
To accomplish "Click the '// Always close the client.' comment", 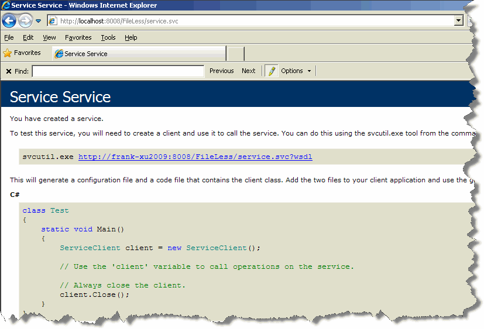I will point(122,285).
